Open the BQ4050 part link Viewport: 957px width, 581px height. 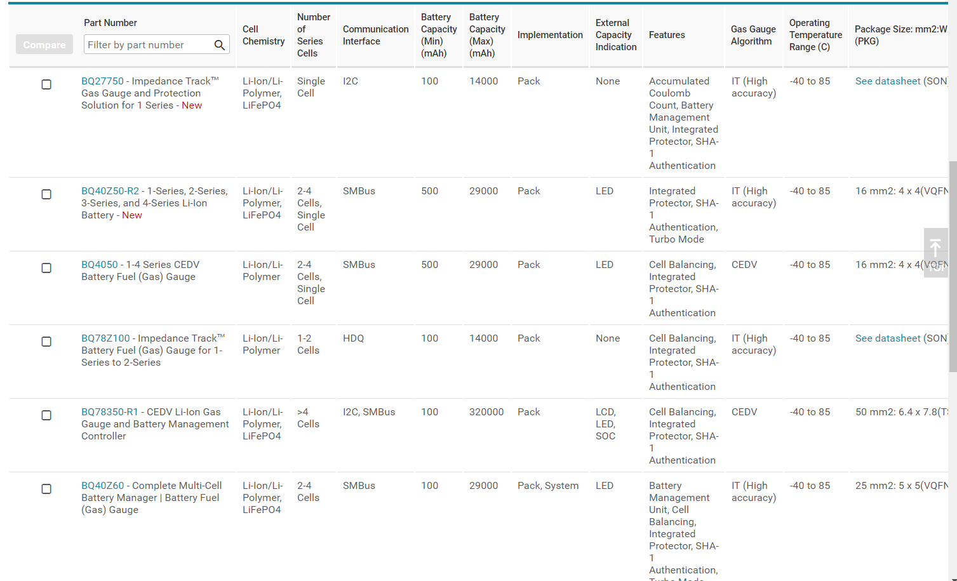(x=100, y=265)
